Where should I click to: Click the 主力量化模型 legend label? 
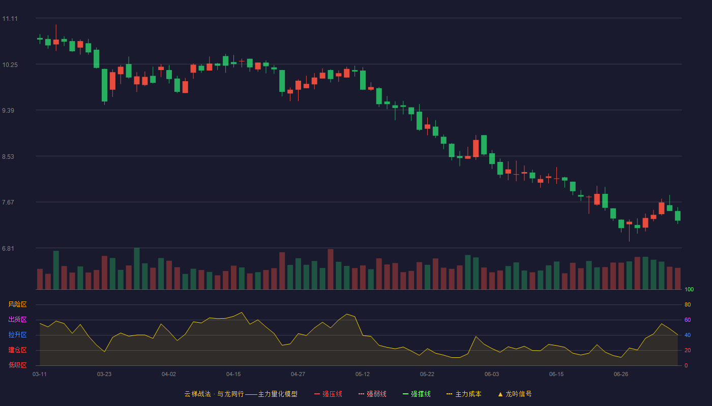278,394
